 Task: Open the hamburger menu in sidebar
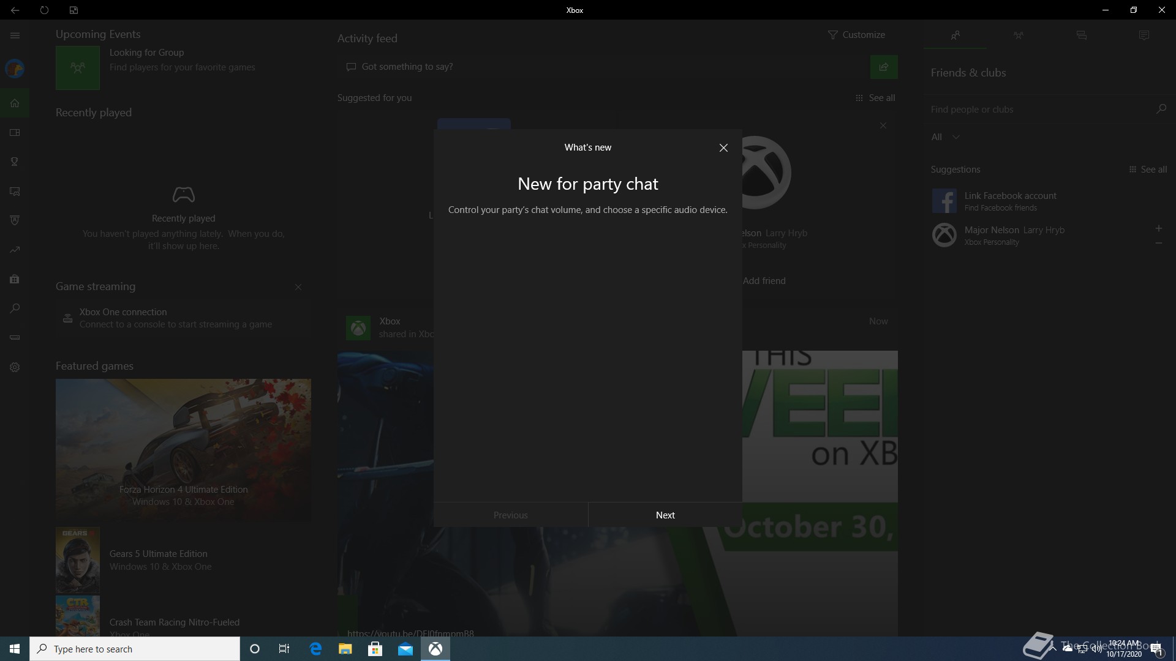pos(15,35)
